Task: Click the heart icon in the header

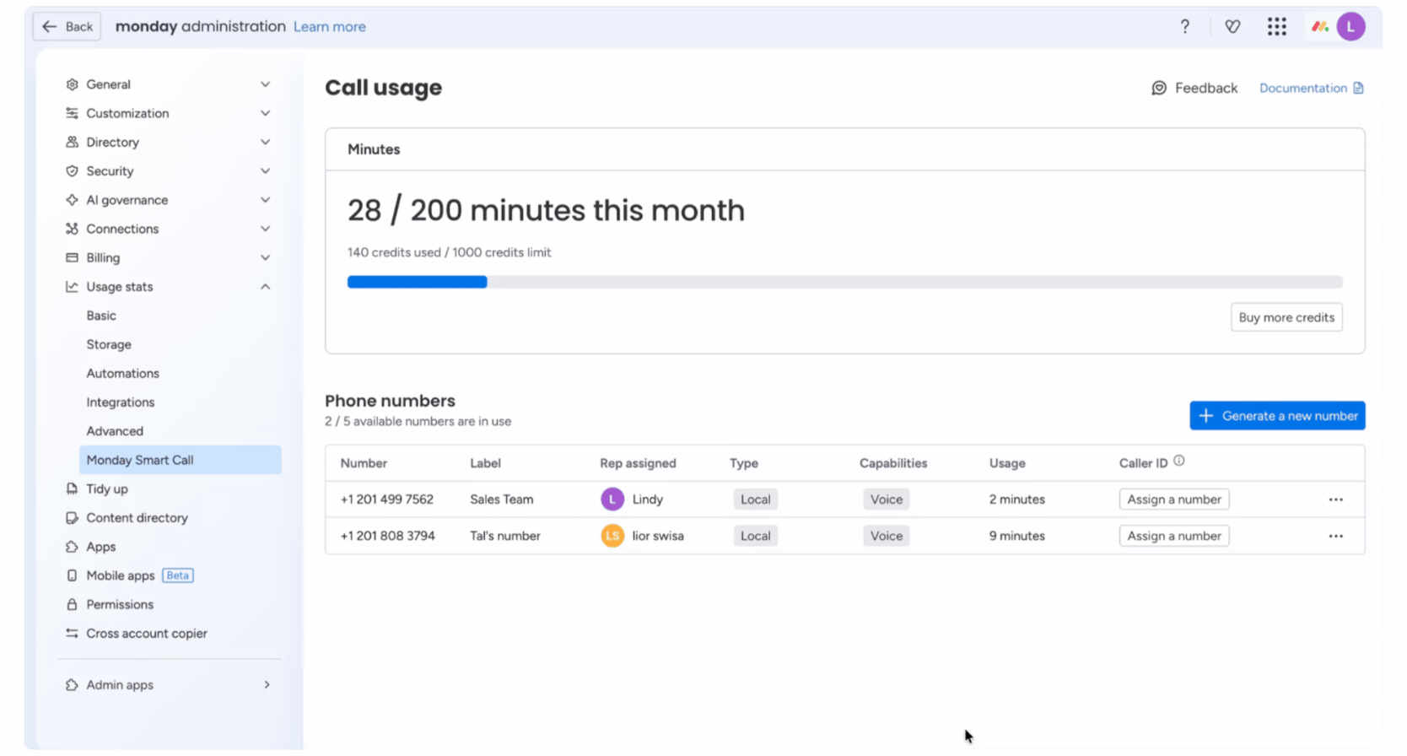Action: tap(1232, 27)
